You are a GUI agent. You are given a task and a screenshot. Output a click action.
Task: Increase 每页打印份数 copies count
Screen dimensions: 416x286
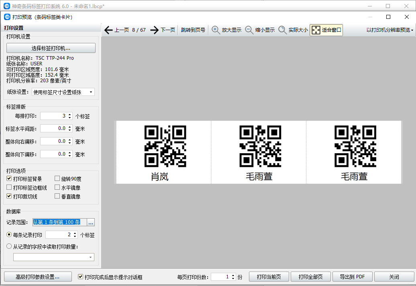tap(233, 275)
